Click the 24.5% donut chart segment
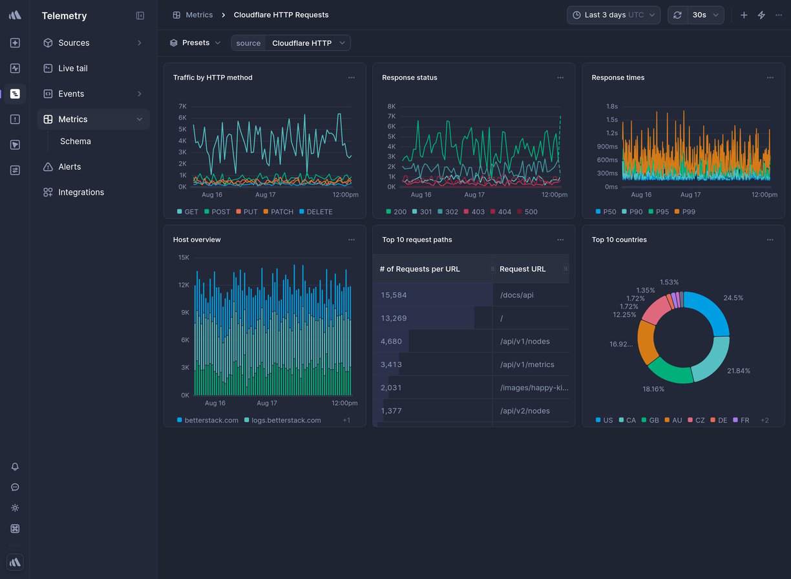Viewport: 791px width, 579px height. click(x=710, y=309)
